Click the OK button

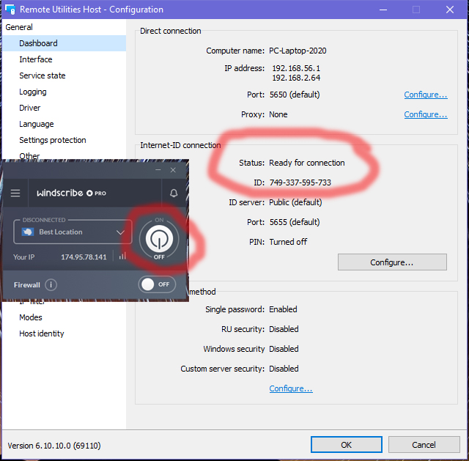(346, 445)
